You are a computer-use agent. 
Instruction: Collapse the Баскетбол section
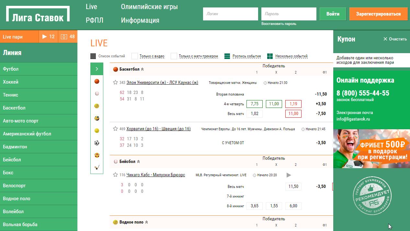click(142, 69)
